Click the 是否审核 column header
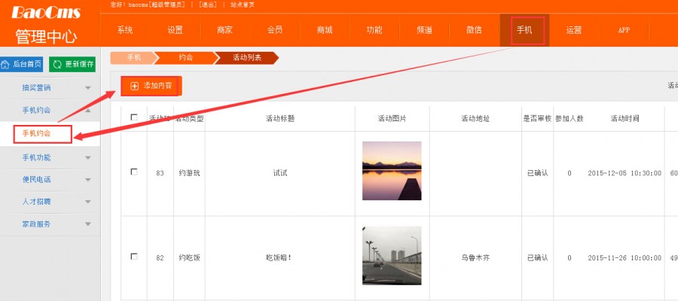The width and height of the screenshot is (678, 301). [x=537, y=118]
